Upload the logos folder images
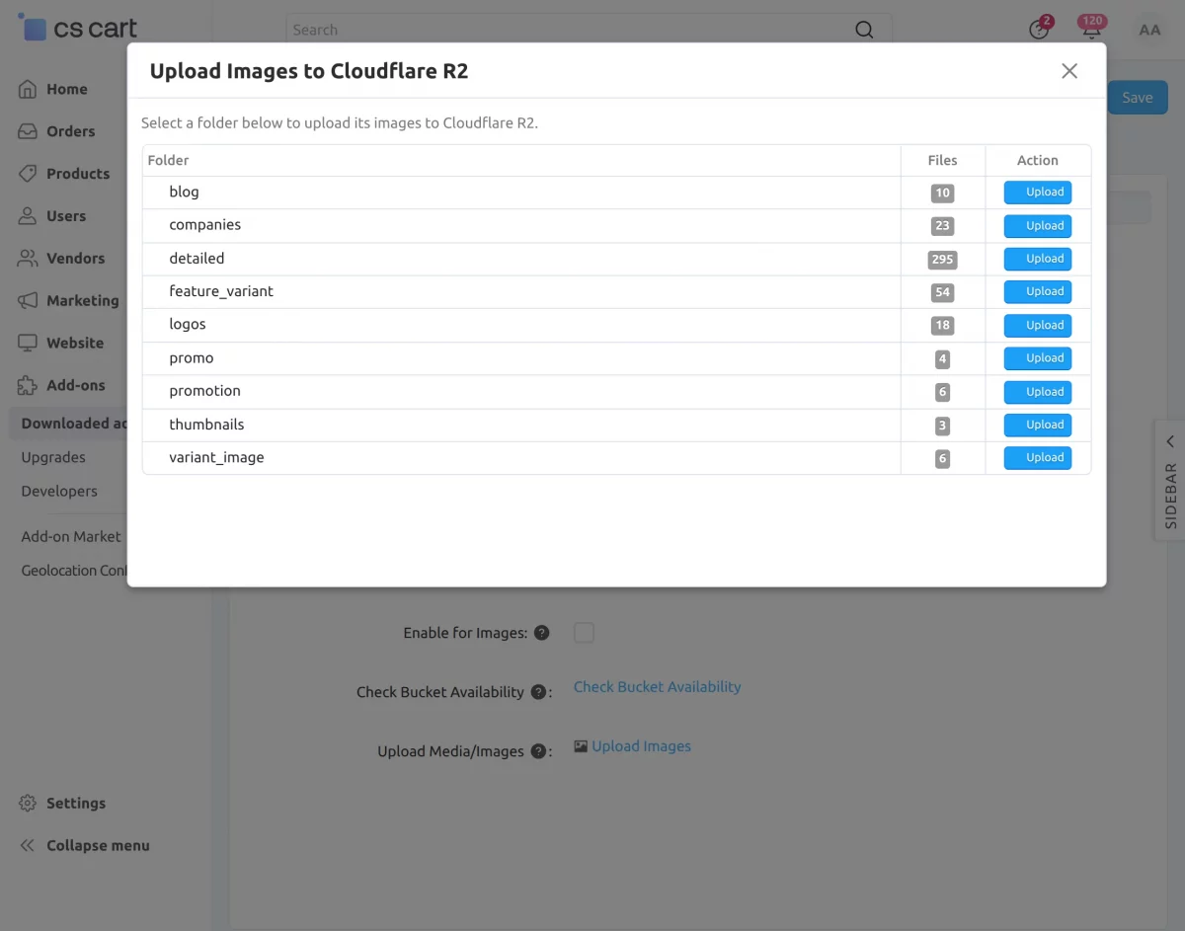 click(x=1038, y=325)
